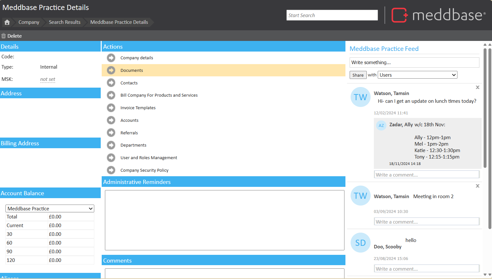Click the 'Write something...' feed input
Viewport: 492px width, 279px height.
click(x=414, y=63)
